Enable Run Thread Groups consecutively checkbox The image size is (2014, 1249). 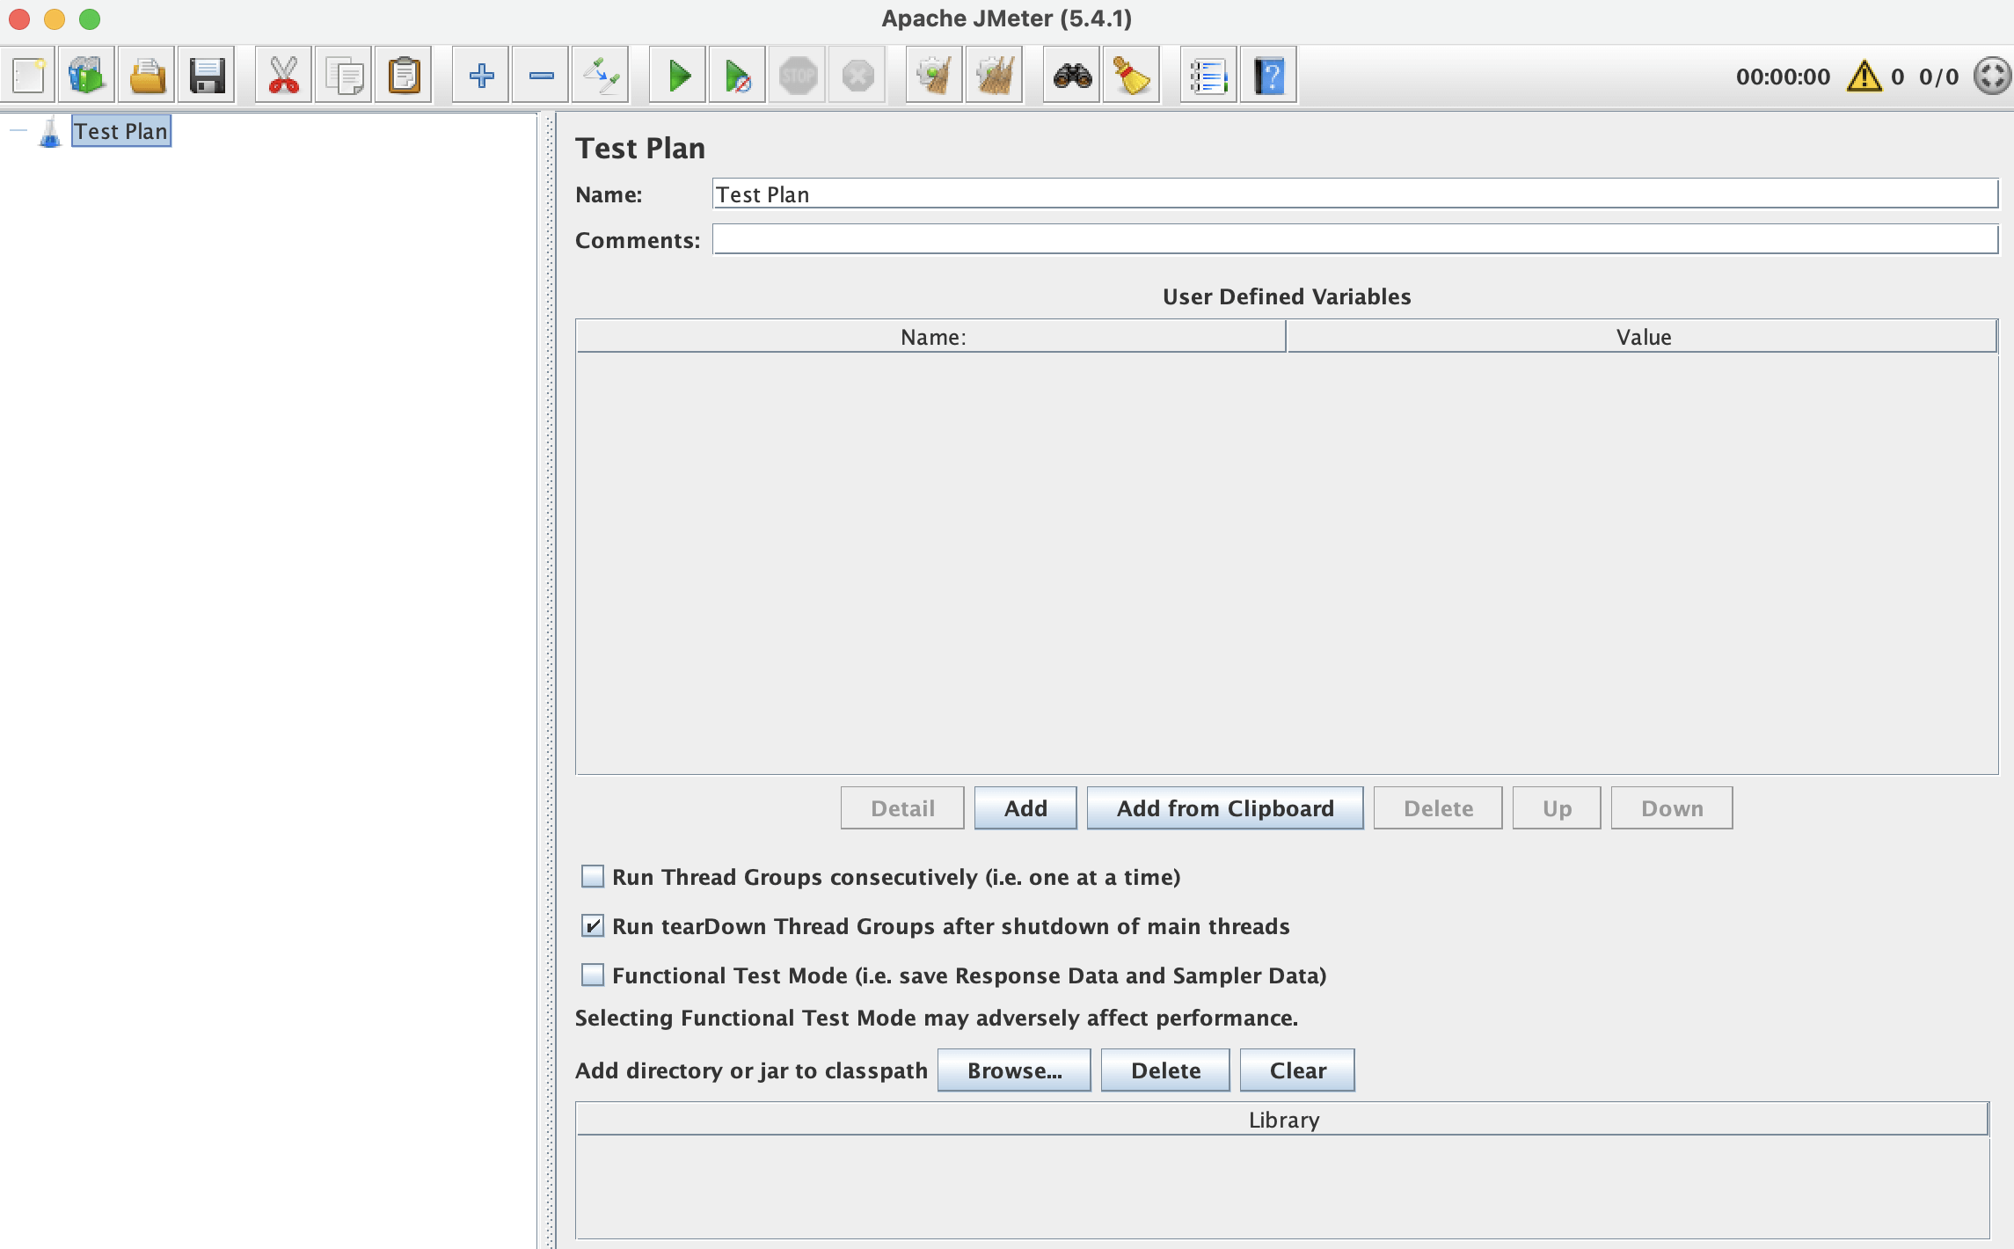593,877
